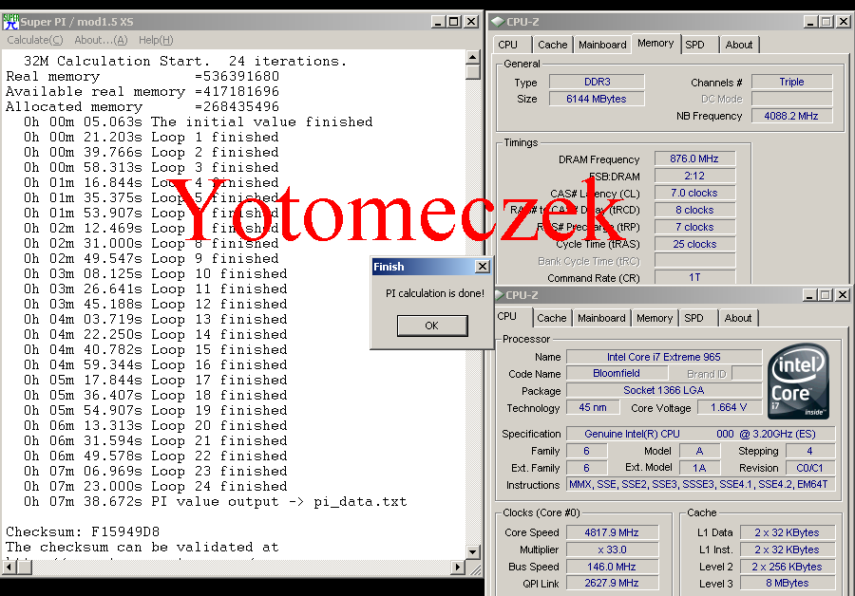855x596 pixels.
Task: Click the Revision C0/C1 value
Action: (809, 468)
